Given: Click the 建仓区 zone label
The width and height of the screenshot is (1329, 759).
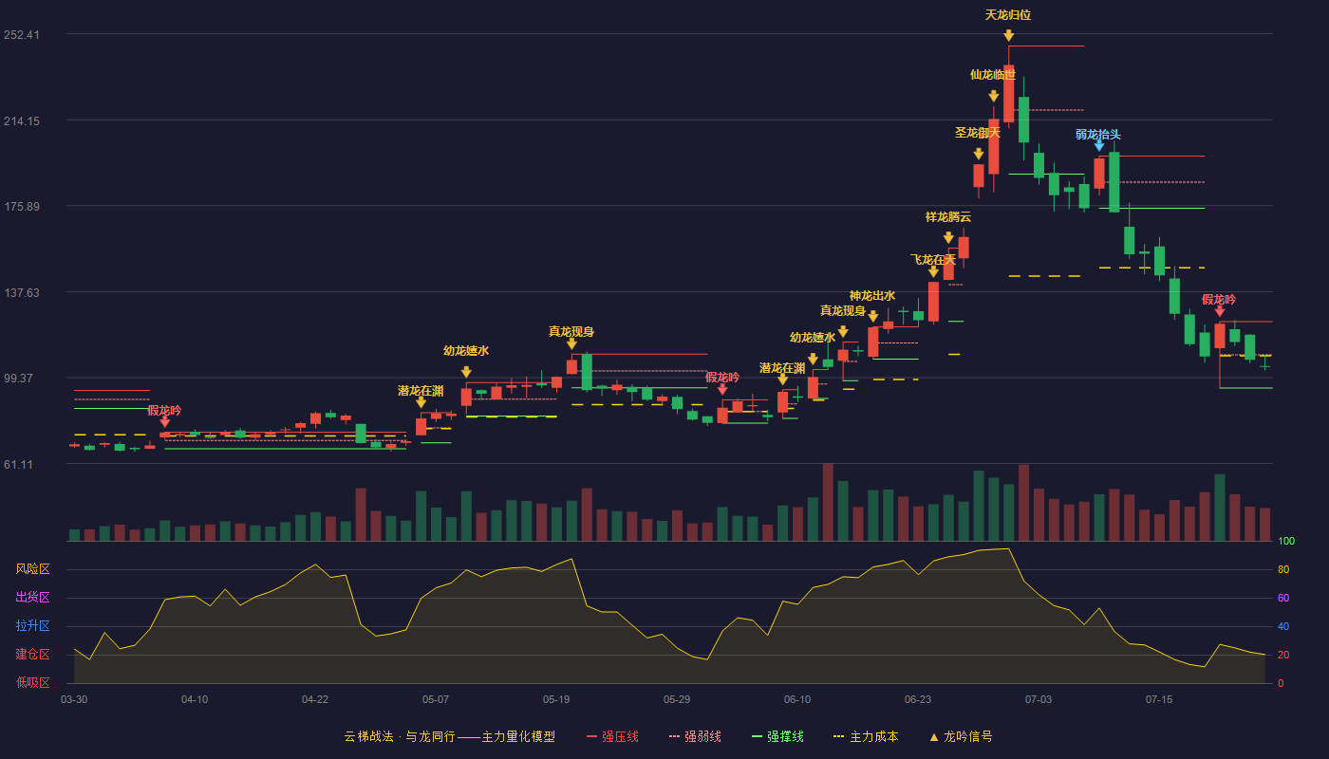Looking at the screenshot, I should tap(32, 655).
